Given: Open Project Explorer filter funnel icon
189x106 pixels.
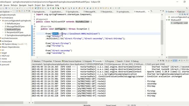Looking at the screenshot, I should pyautogui.click(x=22, y=11).
